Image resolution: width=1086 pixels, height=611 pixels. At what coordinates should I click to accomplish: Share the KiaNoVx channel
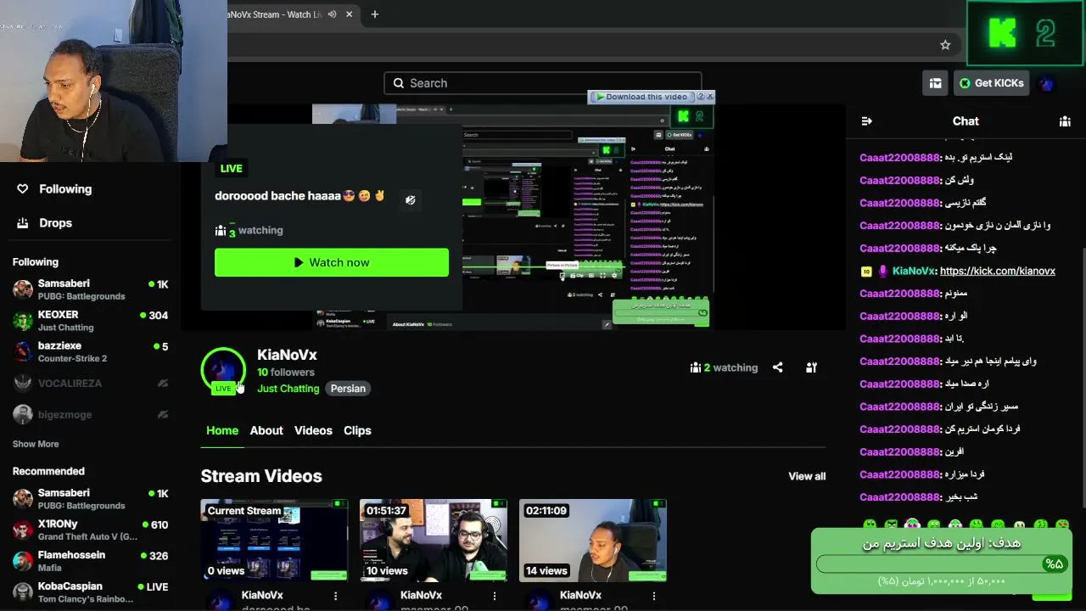[778, 367]
